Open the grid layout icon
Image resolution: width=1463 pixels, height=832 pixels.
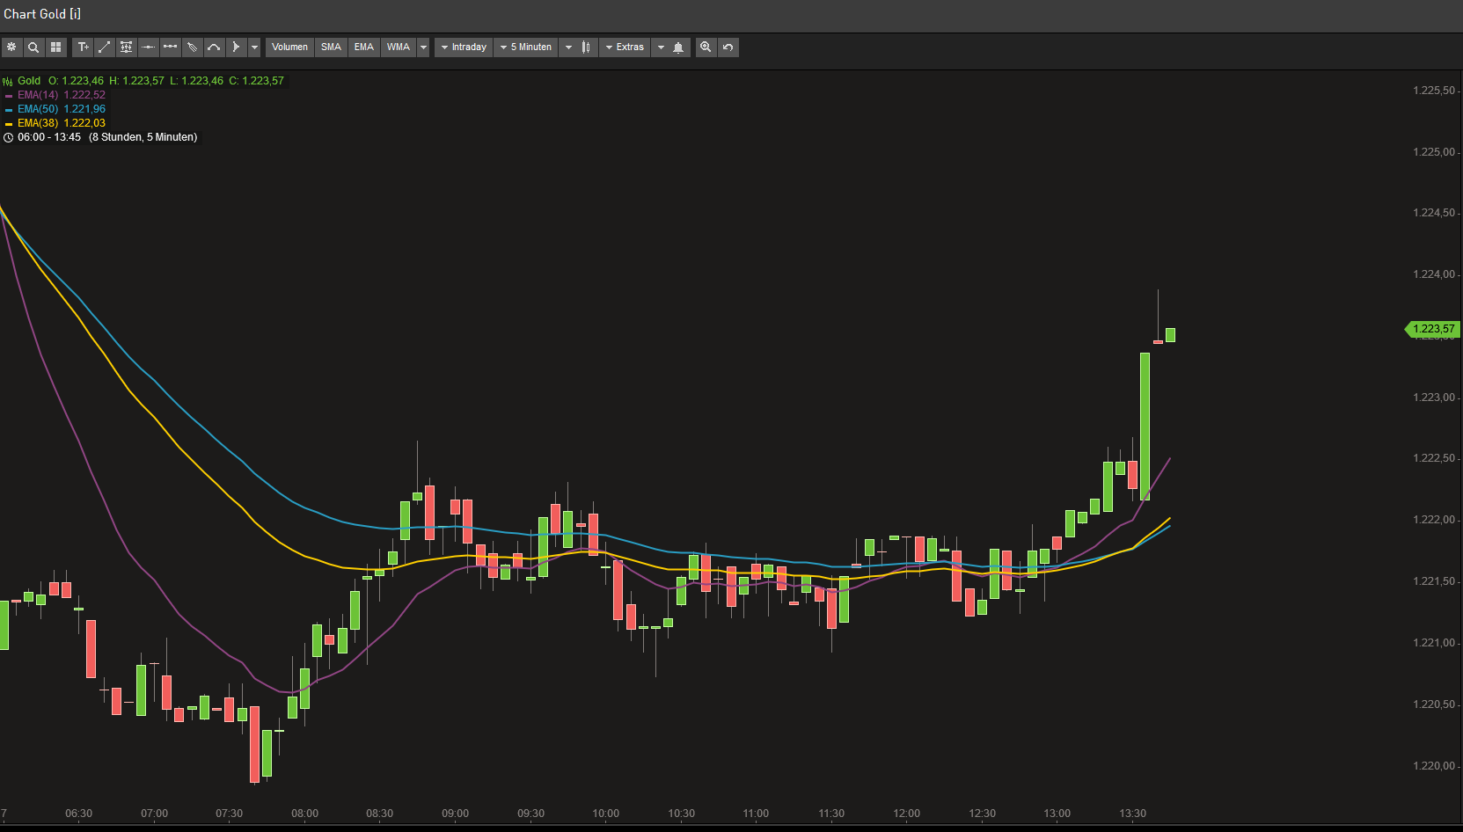point(55,47)
